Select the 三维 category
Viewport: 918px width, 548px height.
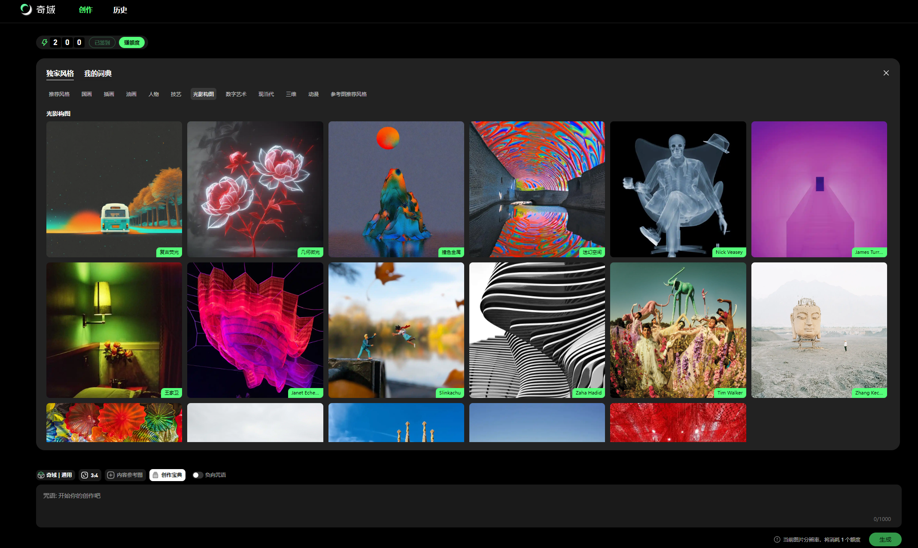click(x=291, y=94)
